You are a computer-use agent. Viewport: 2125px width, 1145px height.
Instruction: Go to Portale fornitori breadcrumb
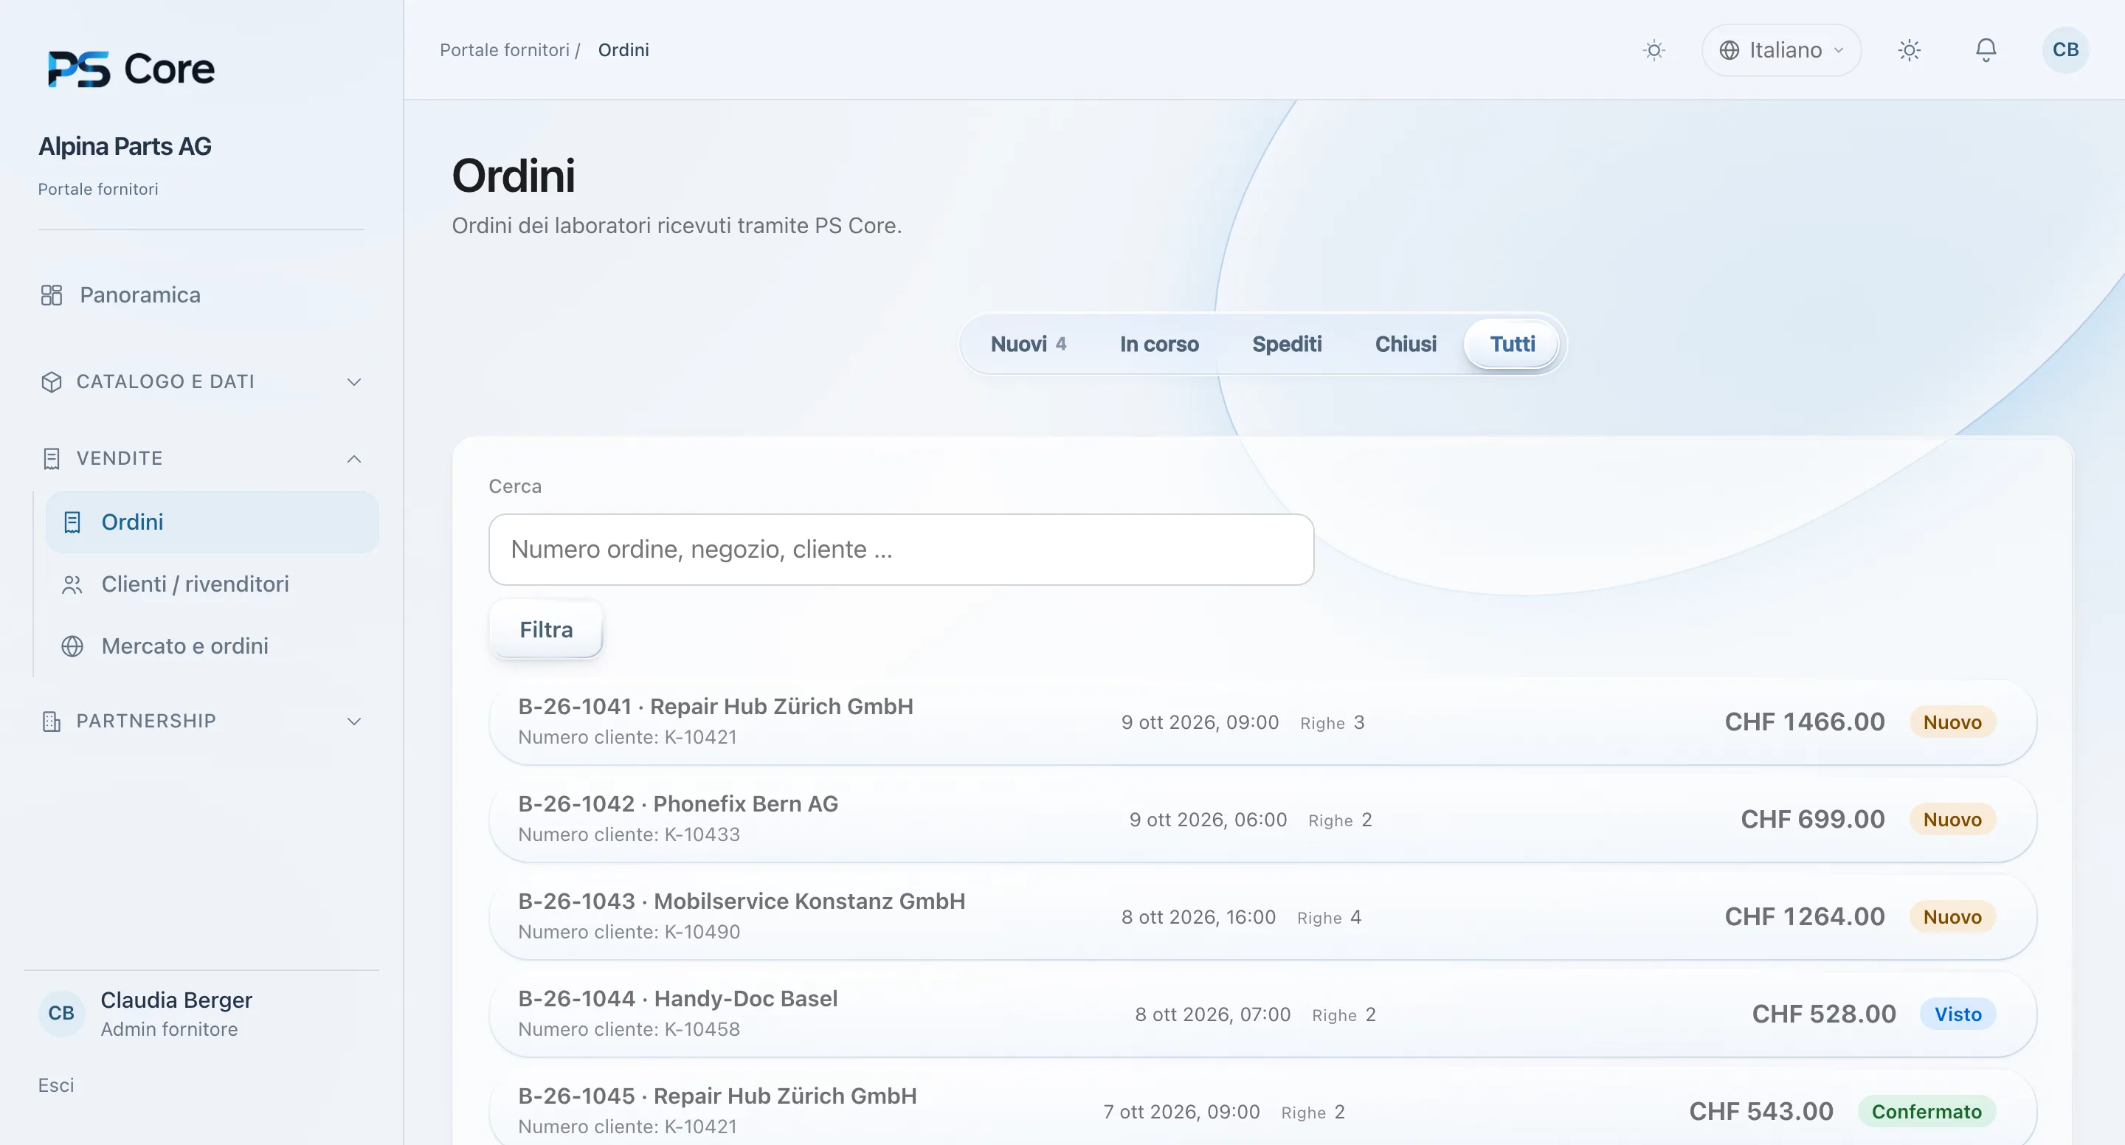pos(504,50)
